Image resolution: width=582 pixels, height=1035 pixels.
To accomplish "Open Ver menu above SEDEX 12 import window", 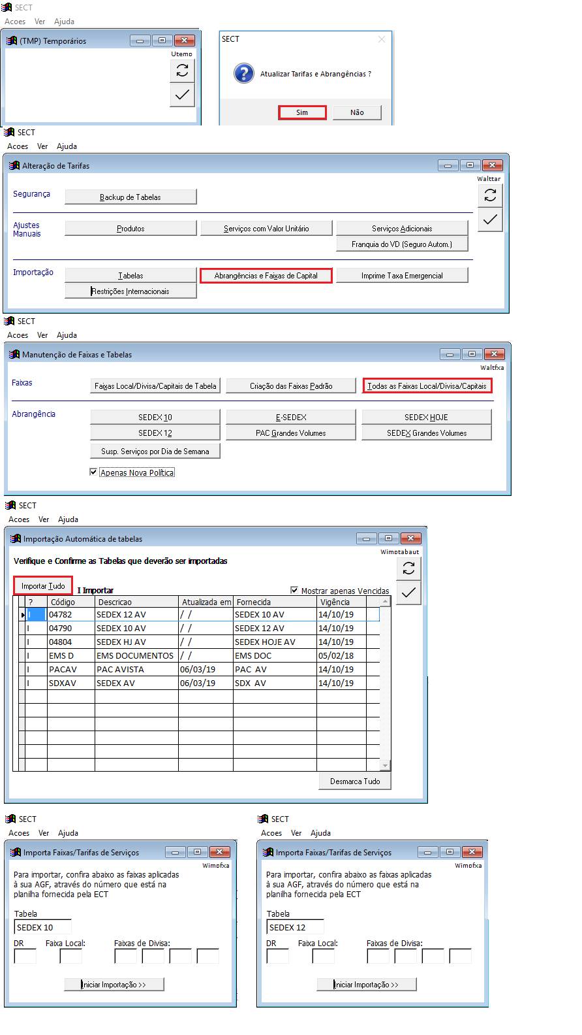I will [x=296, y=833].
